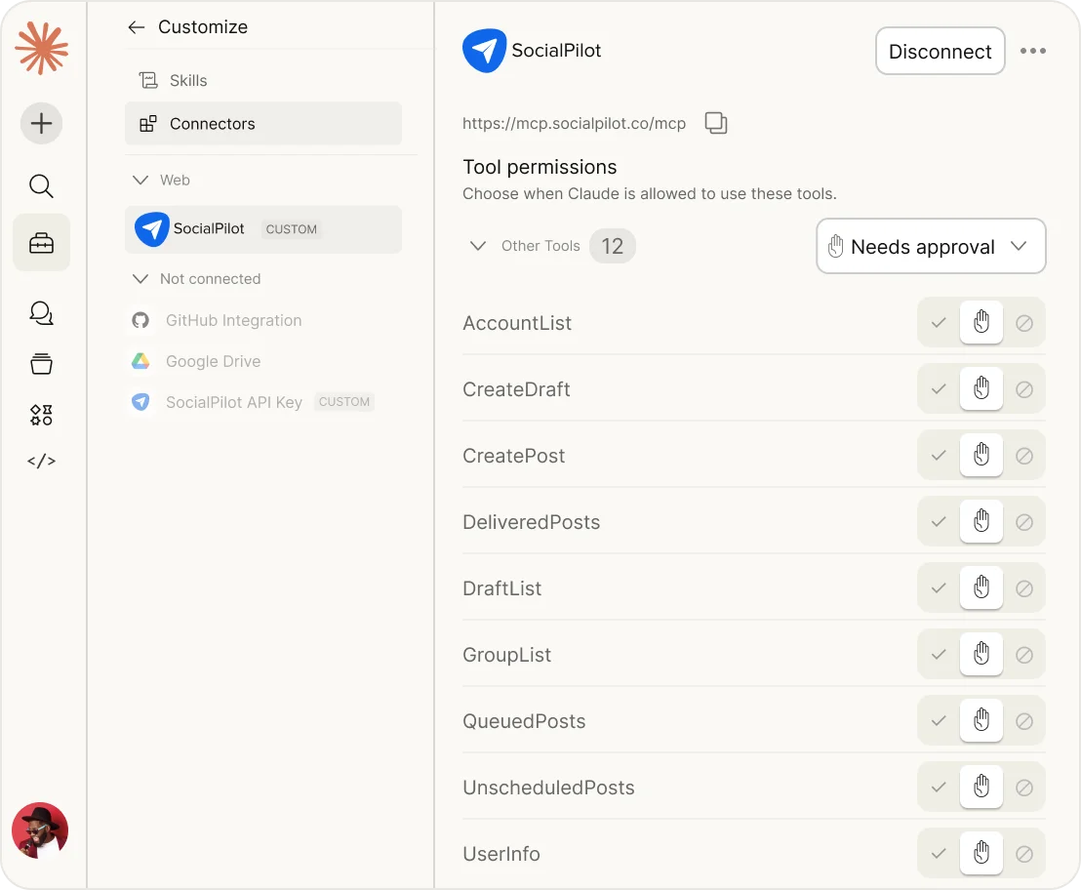Click the SocialPilot logo next to the title
1081x890 pixels.
[484, 49]
